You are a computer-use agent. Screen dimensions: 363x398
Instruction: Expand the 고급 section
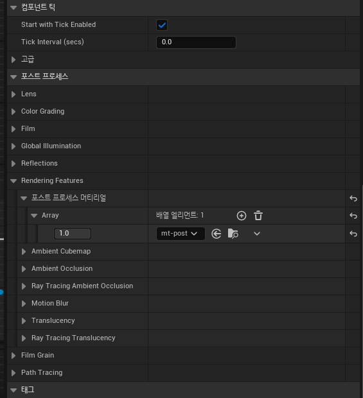point(13,60)
